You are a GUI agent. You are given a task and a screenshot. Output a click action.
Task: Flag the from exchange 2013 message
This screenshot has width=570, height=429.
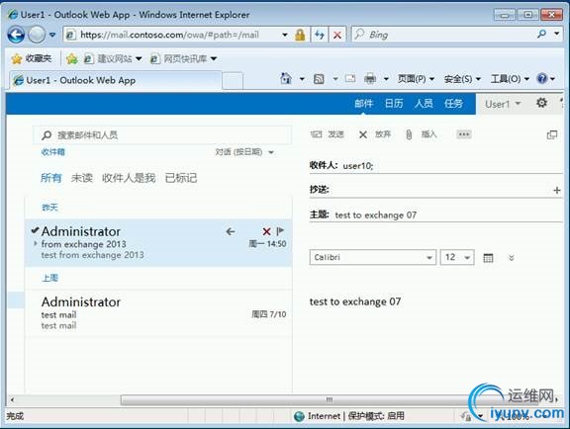[280, 231]
